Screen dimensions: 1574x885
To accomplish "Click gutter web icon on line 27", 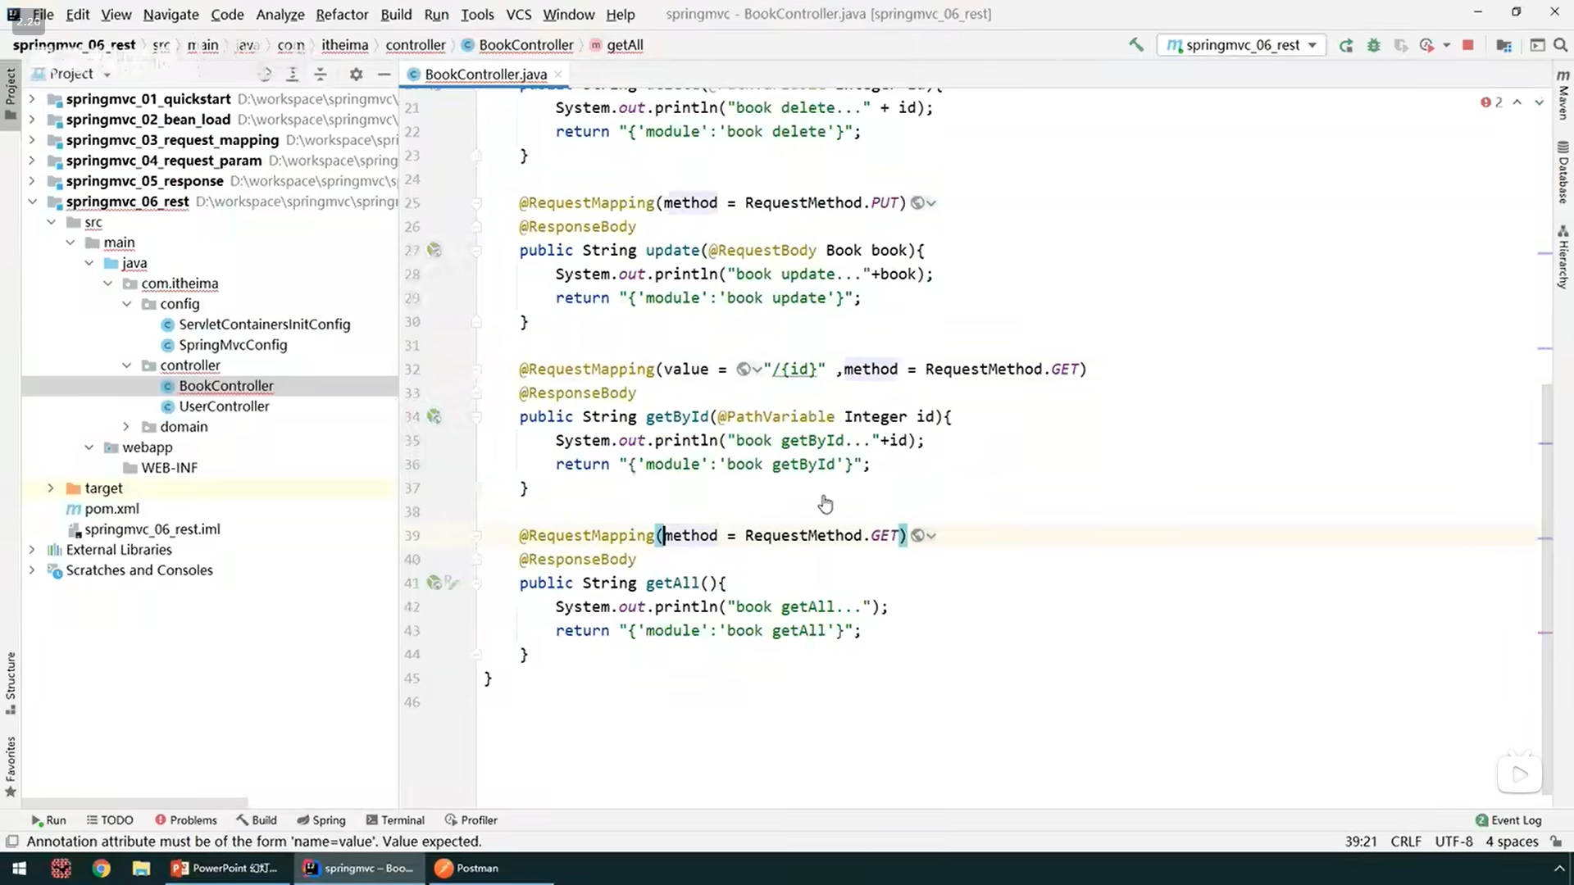I will (x=434, y=250).
